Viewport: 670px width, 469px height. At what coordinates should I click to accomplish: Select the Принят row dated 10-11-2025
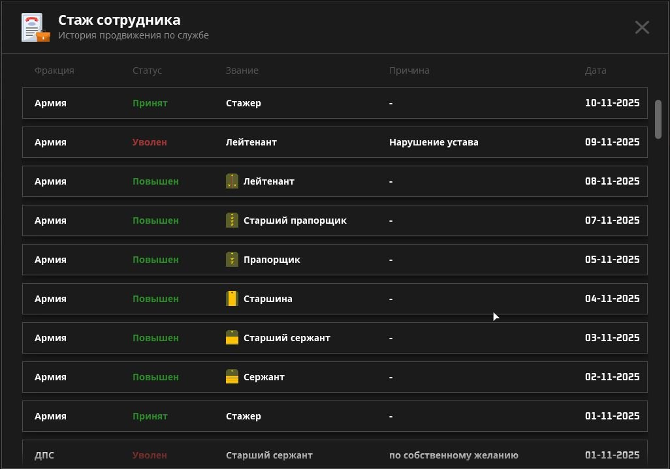pyautogui.click(x=334, y=103)
